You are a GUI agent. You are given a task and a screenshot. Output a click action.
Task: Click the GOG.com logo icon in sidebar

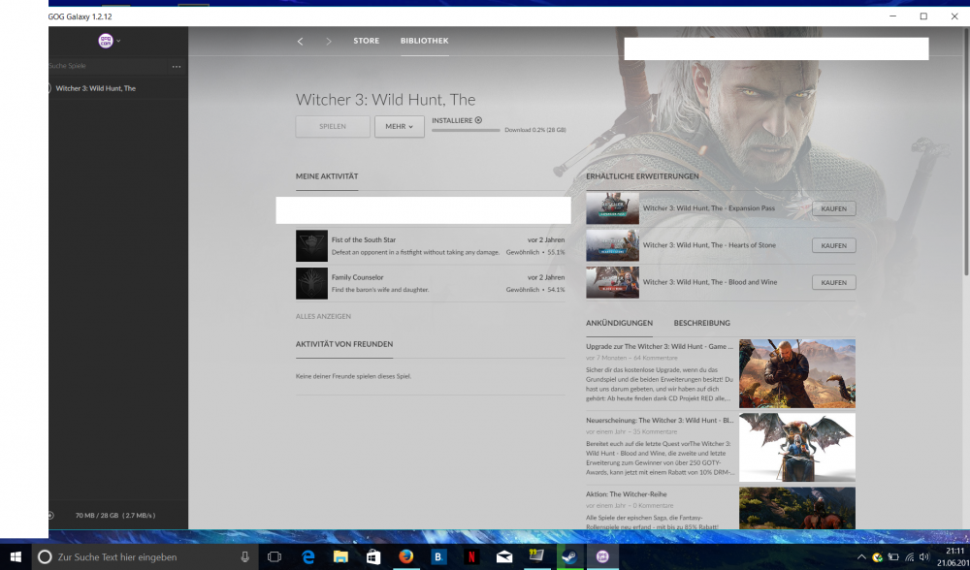pos(106,41)
